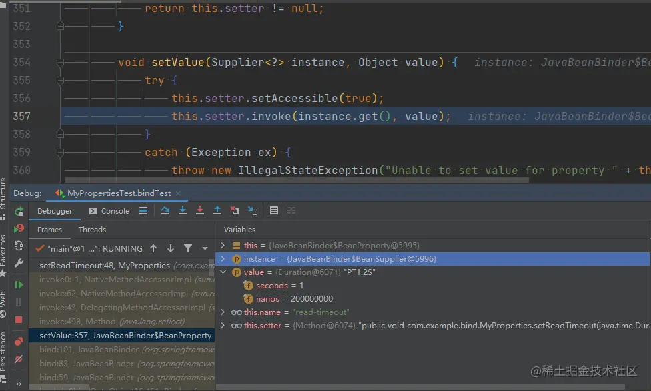This screenshot has height=391, width=651.
Task: Select frame bind:83, JavaBeanBinder
Action: [x=121, y=363]
